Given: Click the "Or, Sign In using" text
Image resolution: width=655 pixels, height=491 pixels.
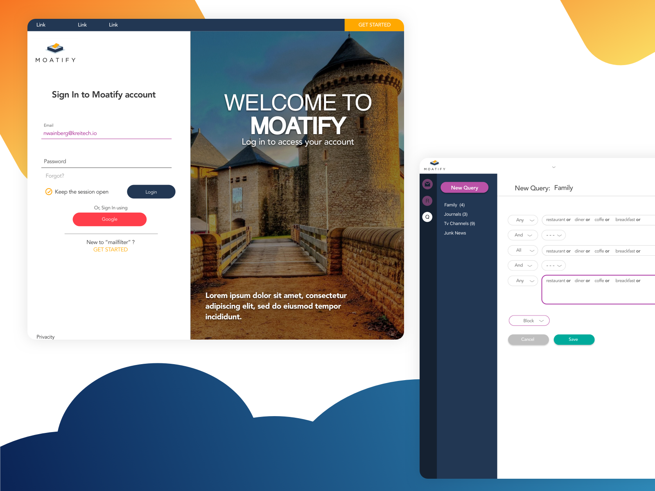Looking at the screenshot, I should click(x=111, y=208).
